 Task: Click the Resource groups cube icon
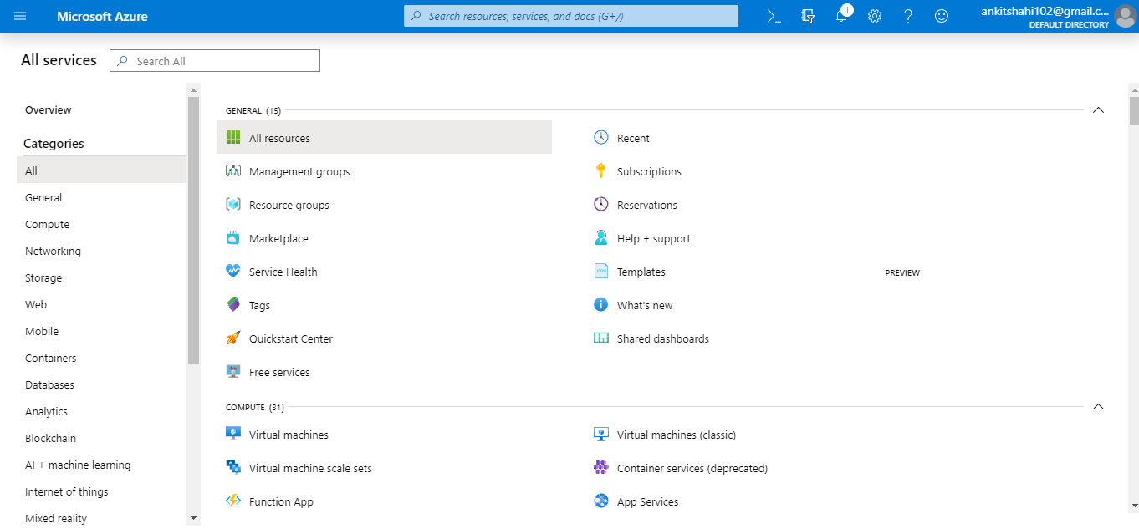(x=233, y=205)
